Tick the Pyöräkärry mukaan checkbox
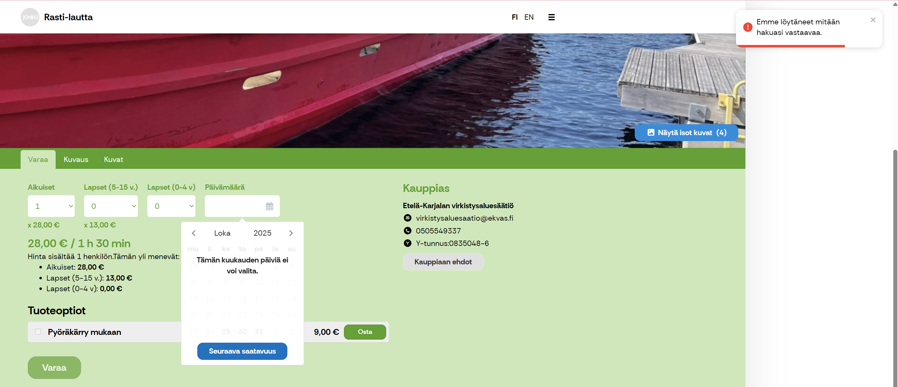The height and width of the screenshot is (387, 898). (38, 332)
